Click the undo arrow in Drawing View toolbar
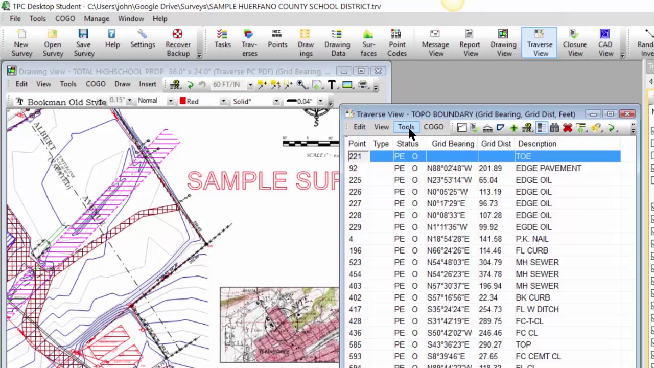Viewport: 654px width, 368px height. pyautogui.click(x=202, y=85)
